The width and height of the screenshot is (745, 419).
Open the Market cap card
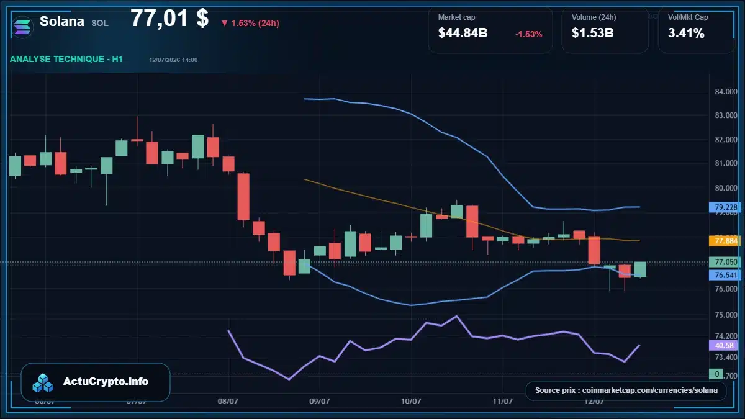pos(490,30)
